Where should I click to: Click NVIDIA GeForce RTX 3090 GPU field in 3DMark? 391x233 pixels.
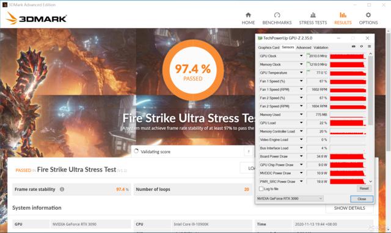pos(90,224)
